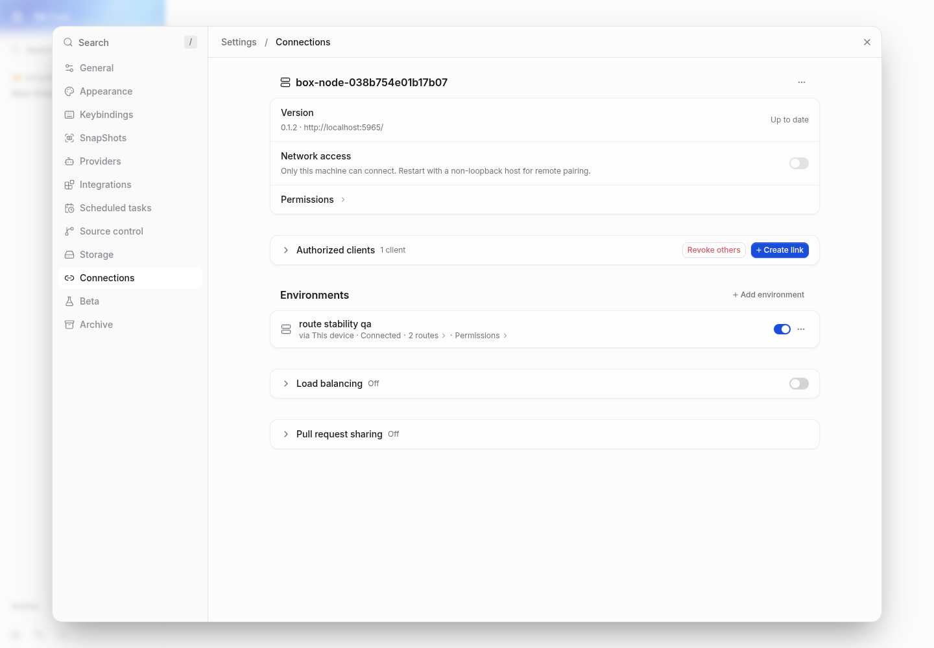
Task: Click server icon next to box-node title
Action: [x=285, y=82]
